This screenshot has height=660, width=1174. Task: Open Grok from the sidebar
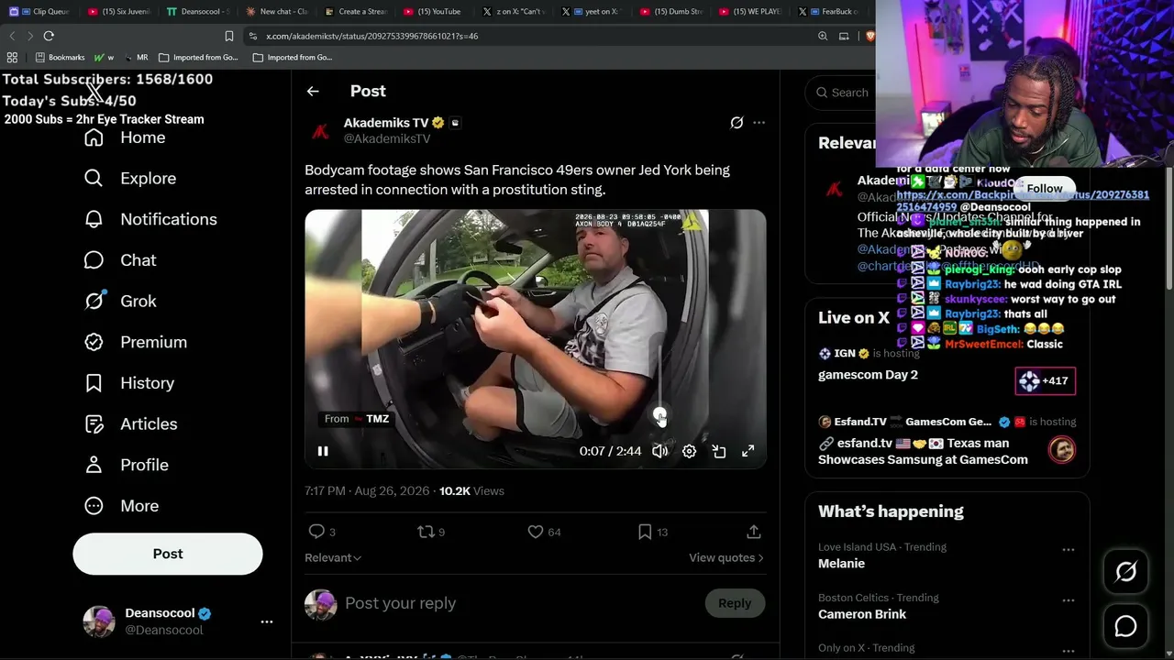click(120, 301)
